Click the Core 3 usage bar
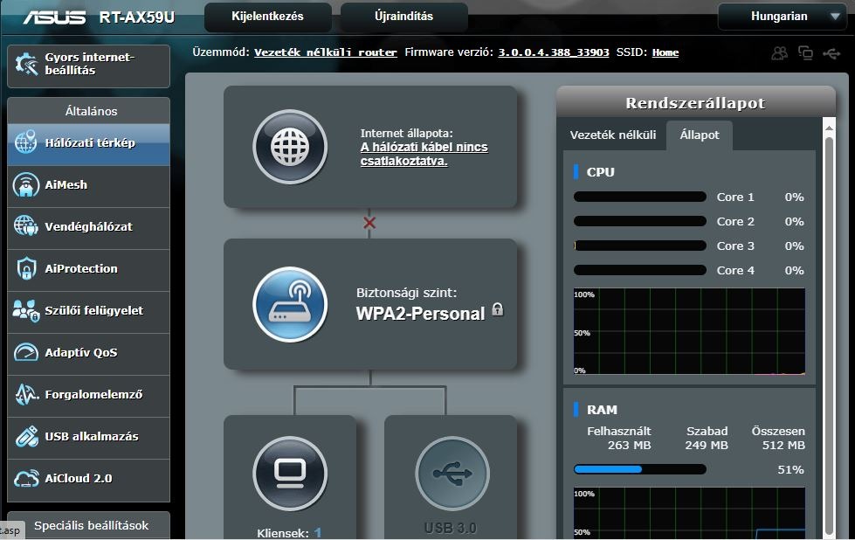Screen dimensions: 855x540 pyautogui.click(x=639, y=246)
